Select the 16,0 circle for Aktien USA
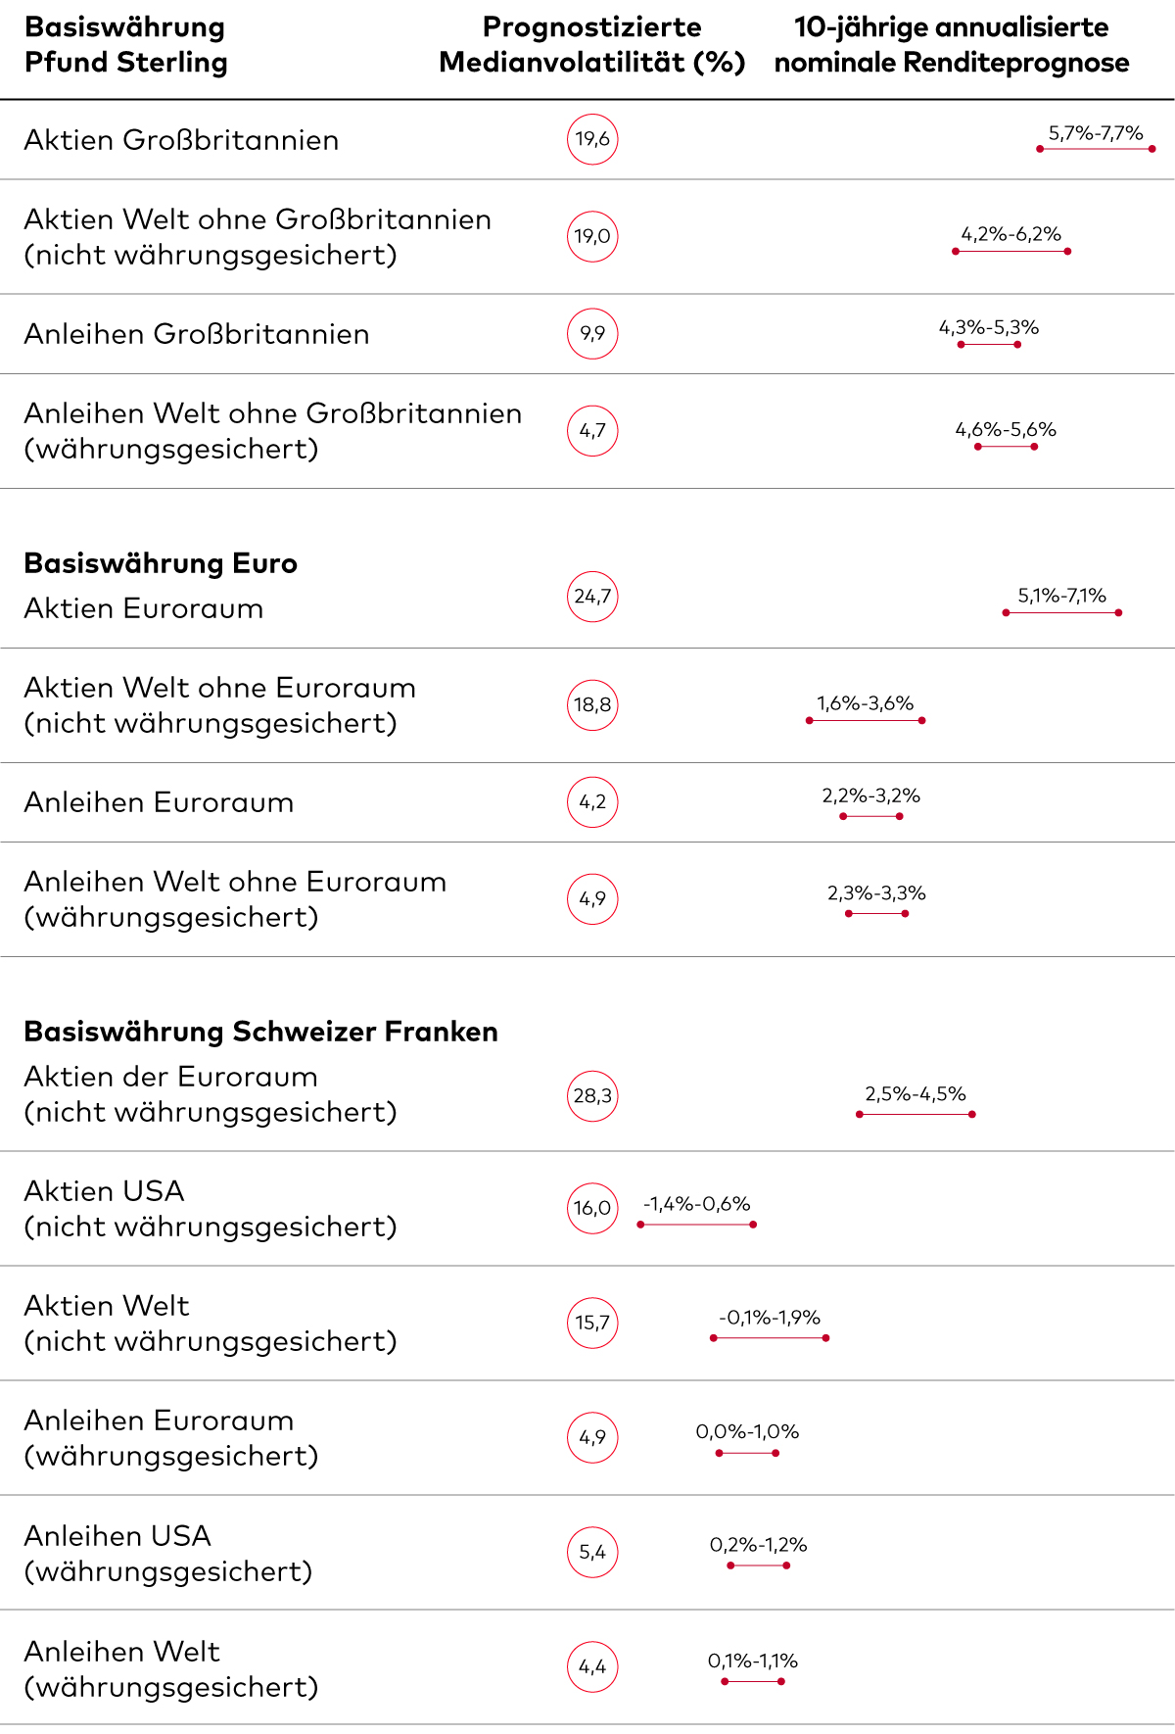The height and width of the screenshot is (1734, 1175). 592,1208
